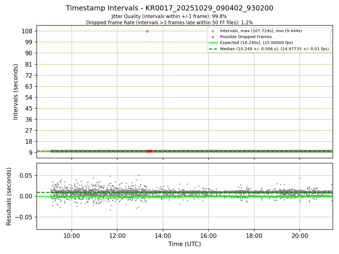This screenshot has height=254, width=339.
Task: Click the plot title 'Timestamp Intervals - KR0017_20251029_090402_930200'
Action: [169, 8]
